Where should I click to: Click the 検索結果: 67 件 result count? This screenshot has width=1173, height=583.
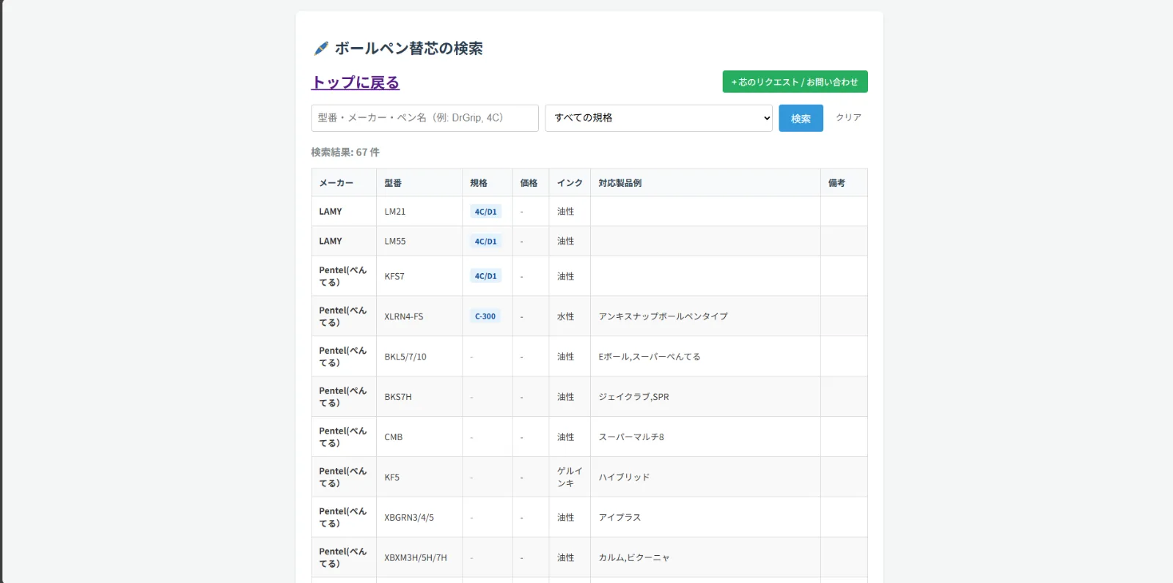click(345, 152)
